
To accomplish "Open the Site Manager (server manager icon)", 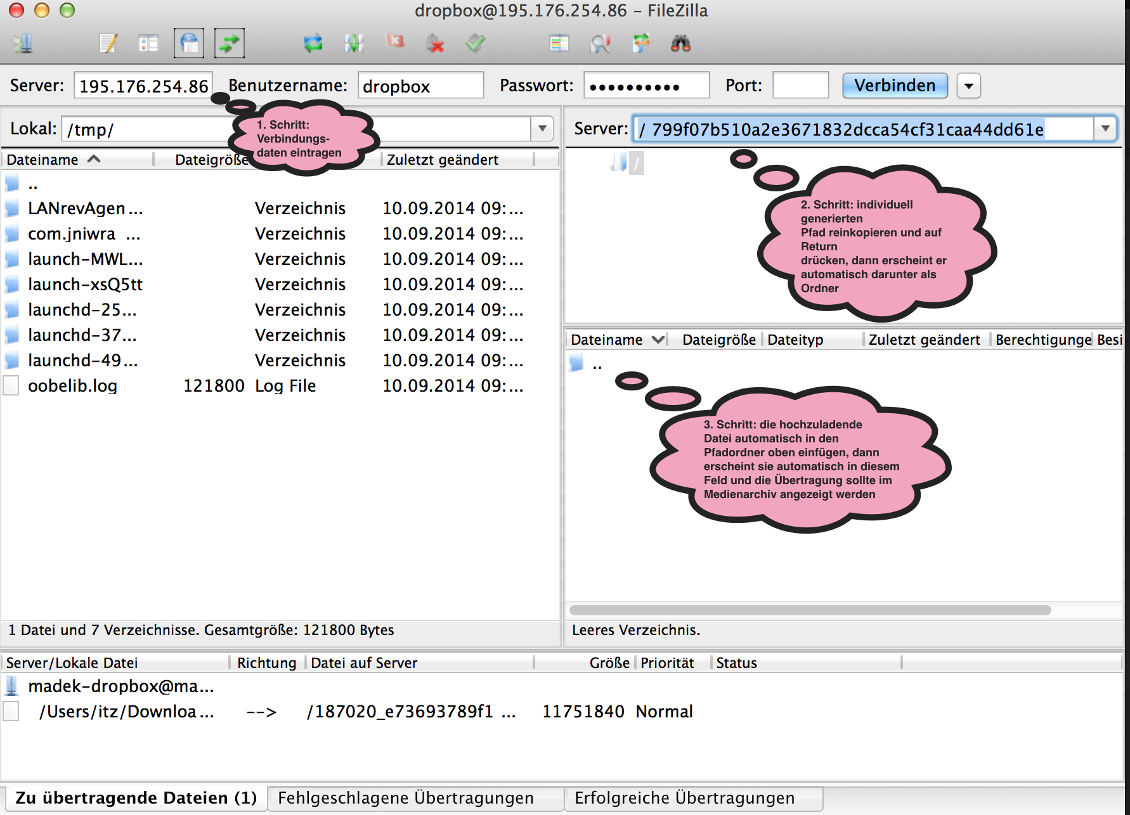I will click(x=23, y=44).
